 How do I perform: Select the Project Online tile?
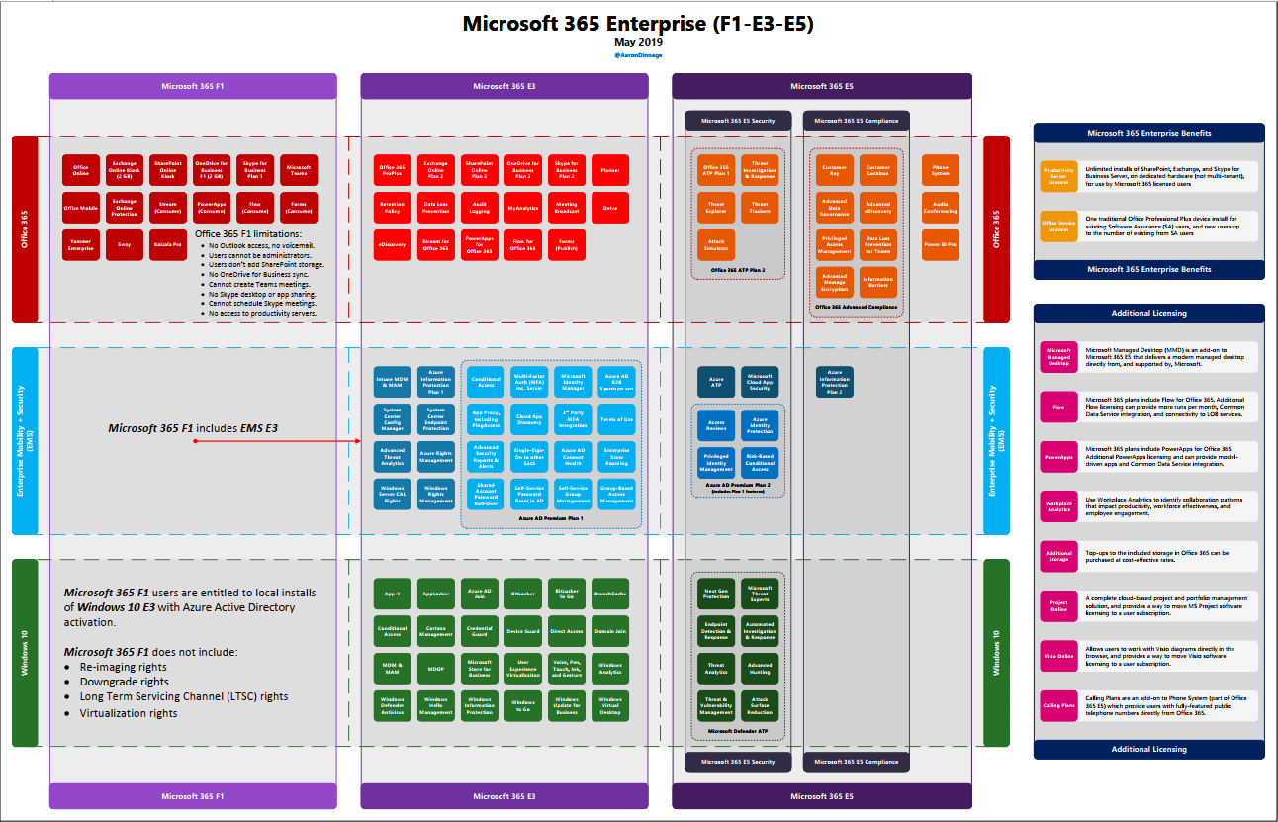click(x=1058, y=605)
